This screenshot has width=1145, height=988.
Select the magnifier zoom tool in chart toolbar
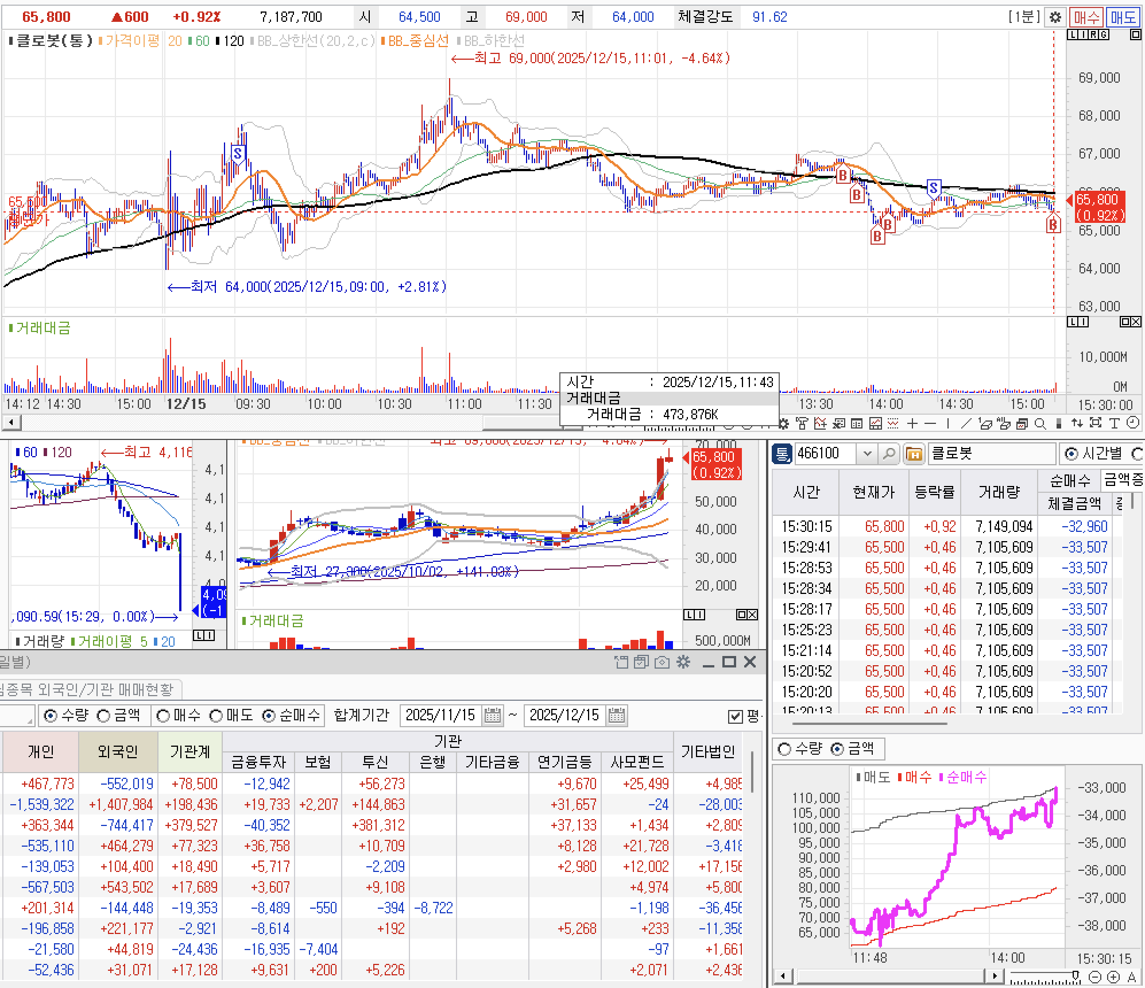click(x=1040, y=424)
